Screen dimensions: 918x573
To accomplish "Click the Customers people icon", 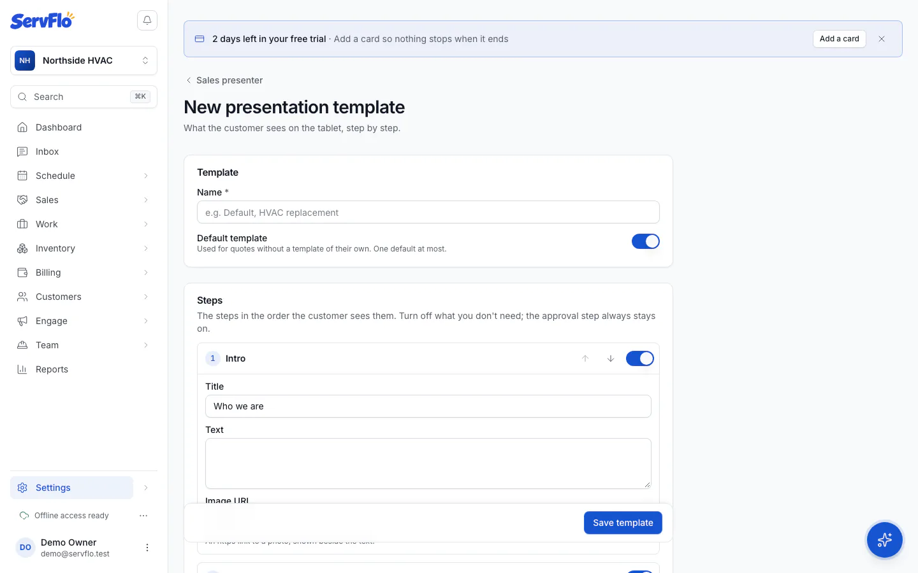I will click(22, 297).
